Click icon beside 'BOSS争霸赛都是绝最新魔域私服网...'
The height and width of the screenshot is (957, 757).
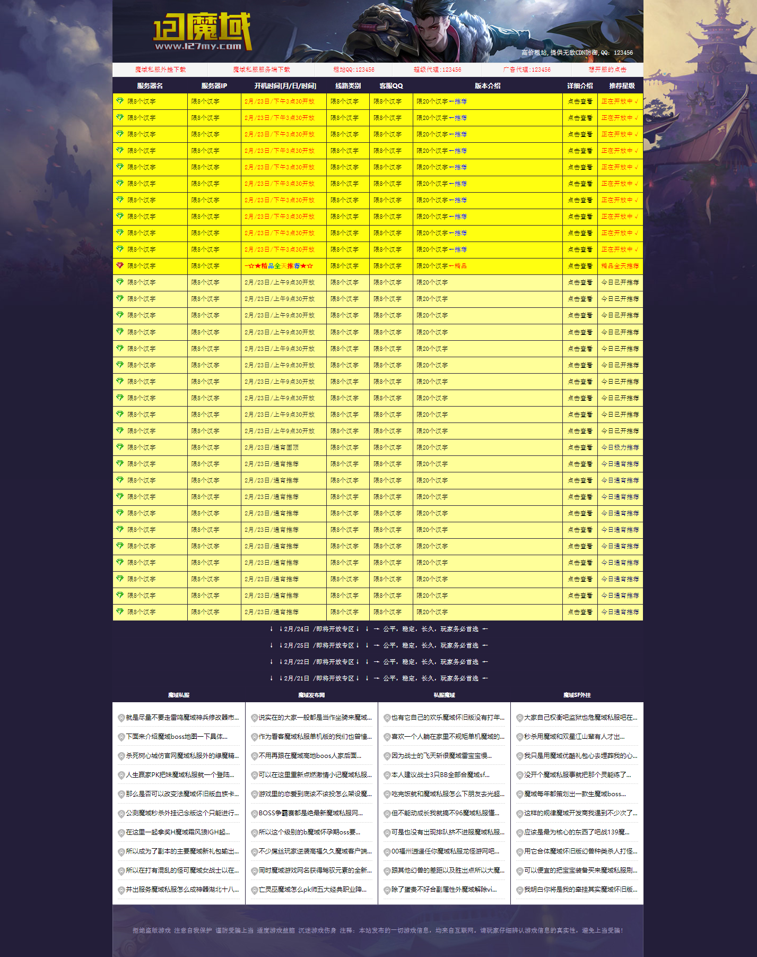pos(255,813)
